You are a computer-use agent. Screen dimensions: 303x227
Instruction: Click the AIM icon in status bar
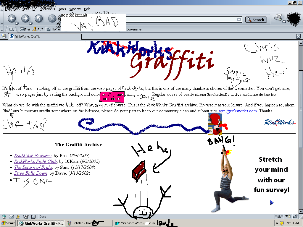[18, 217]
